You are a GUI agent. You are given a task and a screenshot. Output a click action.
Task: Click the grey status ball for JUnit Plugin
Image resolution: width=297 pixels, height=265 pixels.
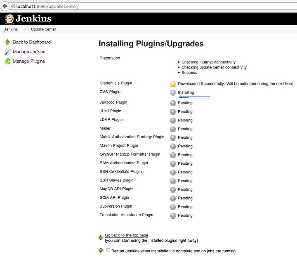173,111
